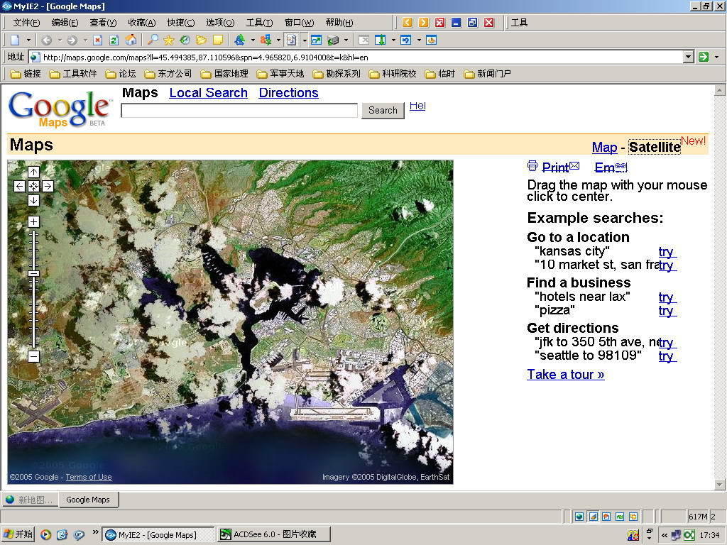Switch to the 新地图 browser tab

(29, 500)
